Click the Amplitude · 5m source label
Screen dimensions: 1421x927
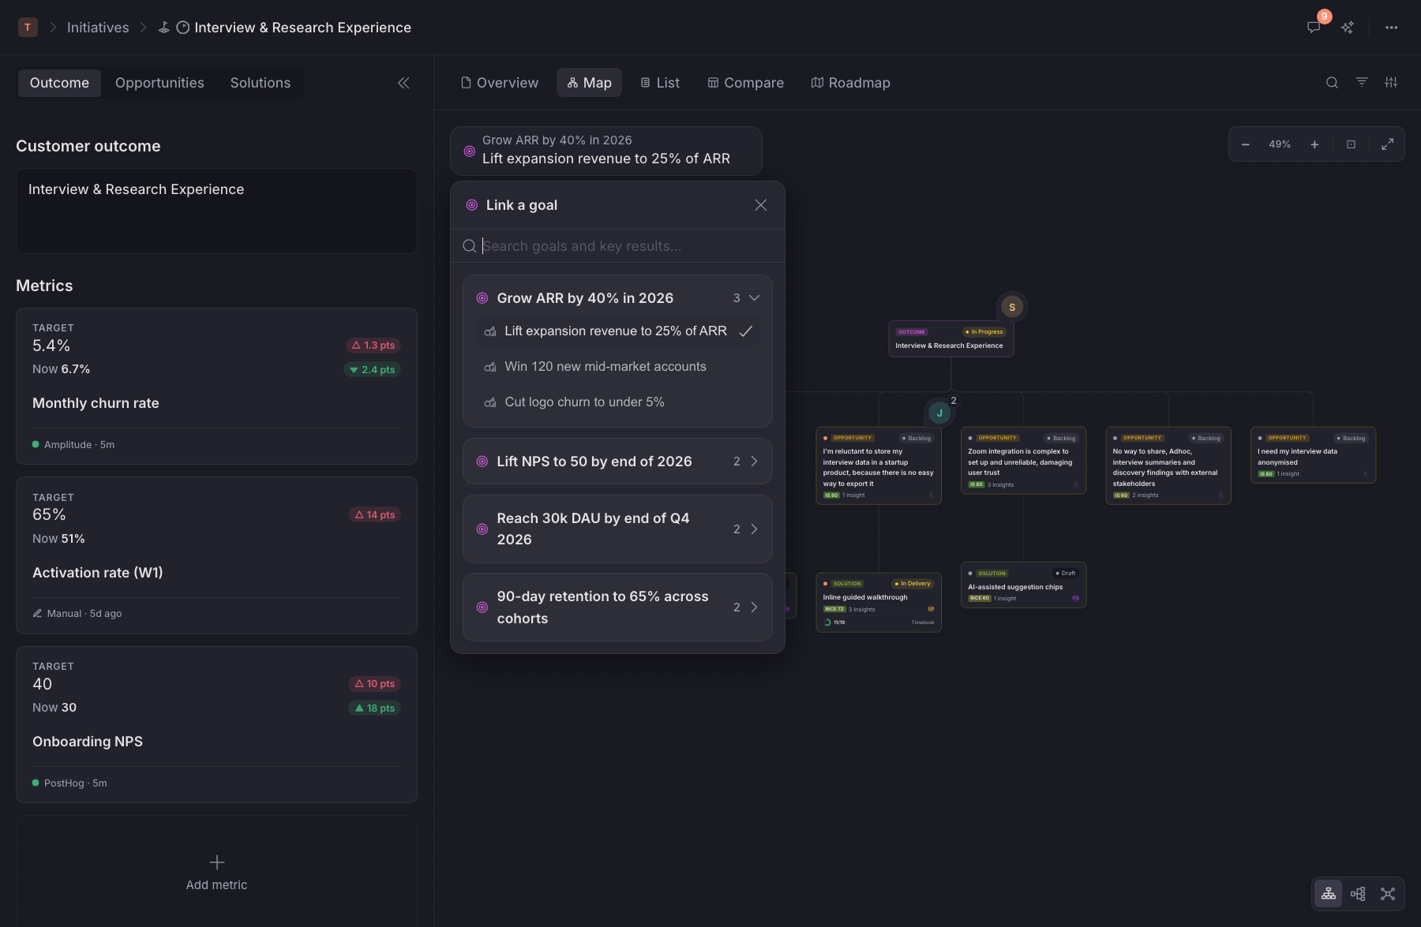tap(73, 445)
